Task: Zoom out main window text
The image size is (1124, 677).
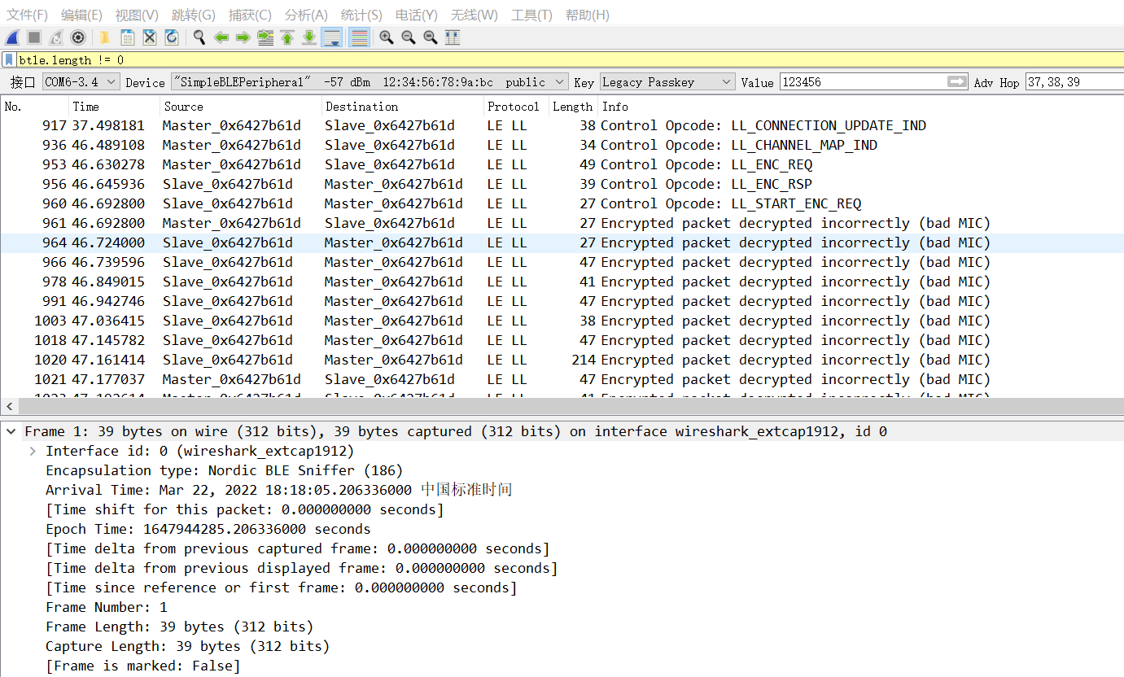Action: point(409,37)
